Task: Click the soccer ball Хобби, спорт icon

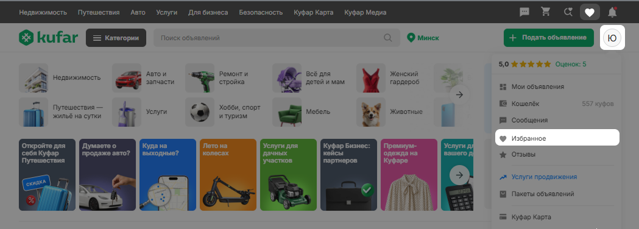Action: [200, 112]
